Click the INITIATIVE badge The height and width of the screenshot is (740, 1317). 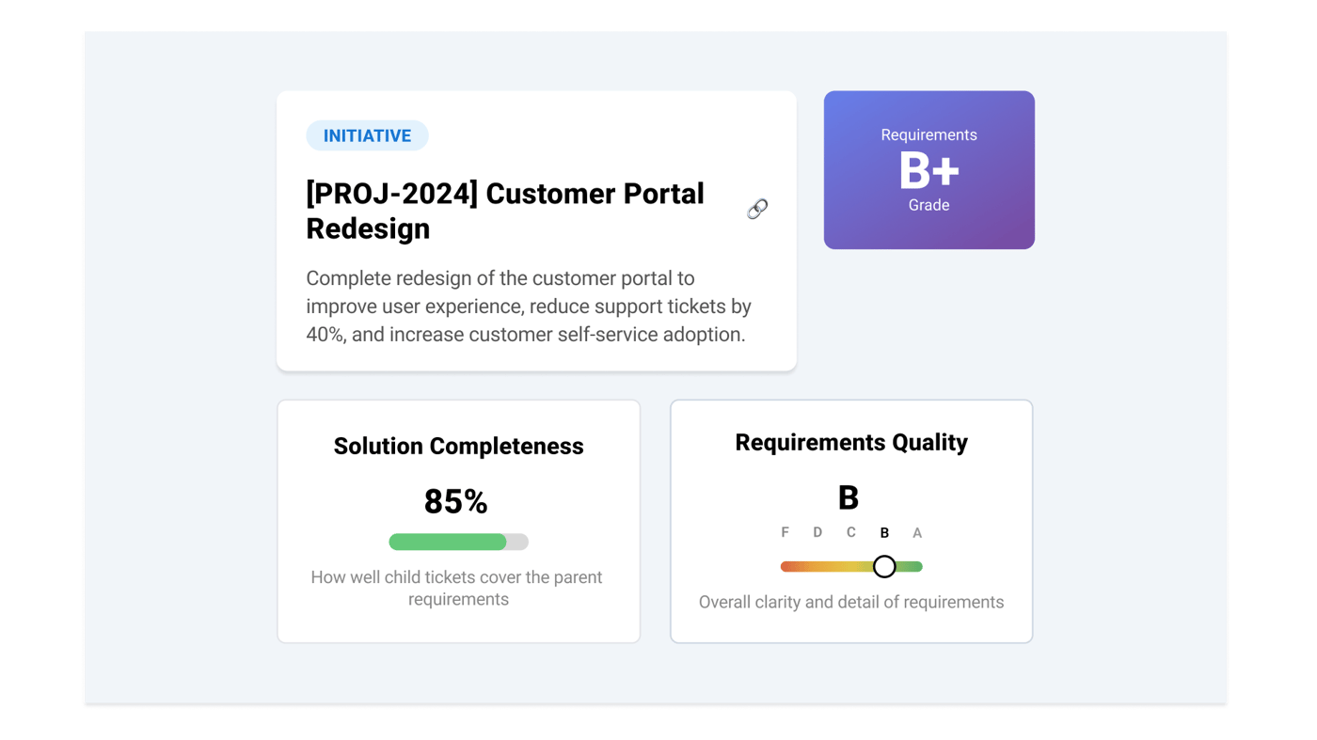367,135
